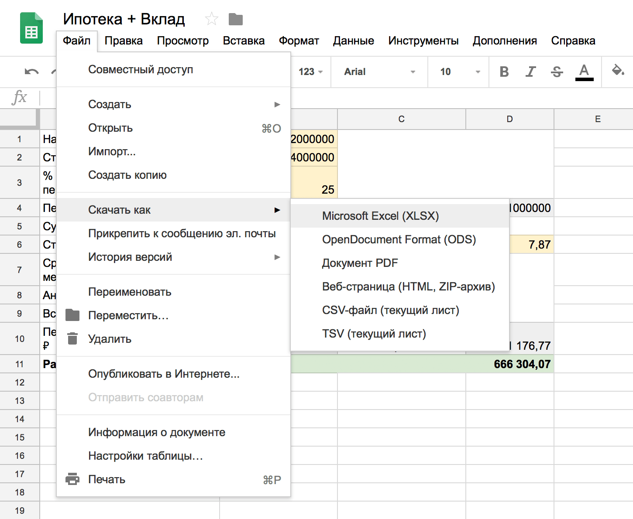Download as Веб-страница (HTML, ZIP-архив)

click(400, 287)
